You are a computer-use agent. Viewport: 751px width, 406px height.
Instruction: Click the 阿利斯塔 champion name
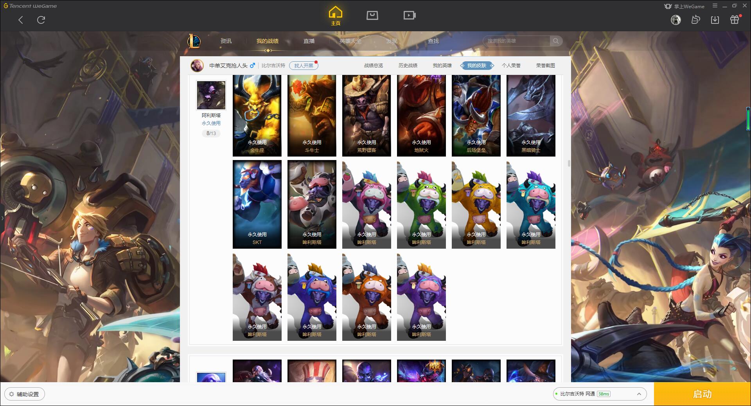click(211, 115)
